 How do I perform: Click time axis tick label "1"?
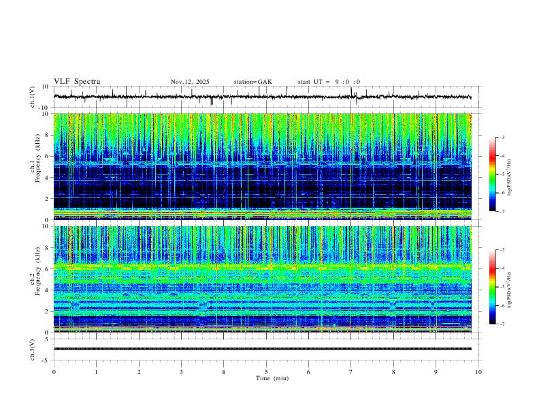point(96,372)
